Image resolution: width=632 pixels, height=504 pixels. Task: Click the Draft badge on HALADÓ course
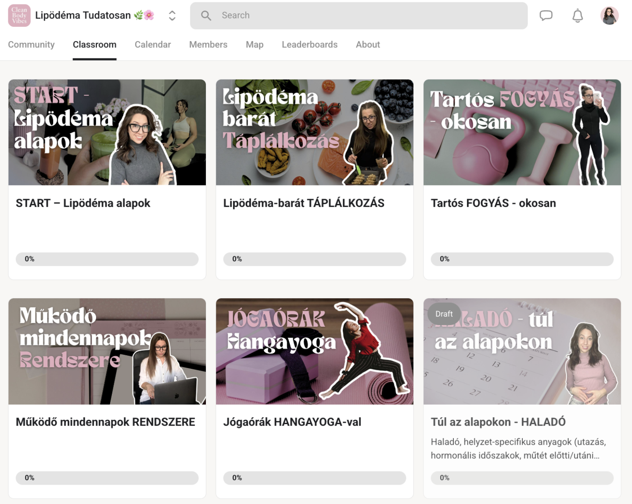click(x=444, y=314)
